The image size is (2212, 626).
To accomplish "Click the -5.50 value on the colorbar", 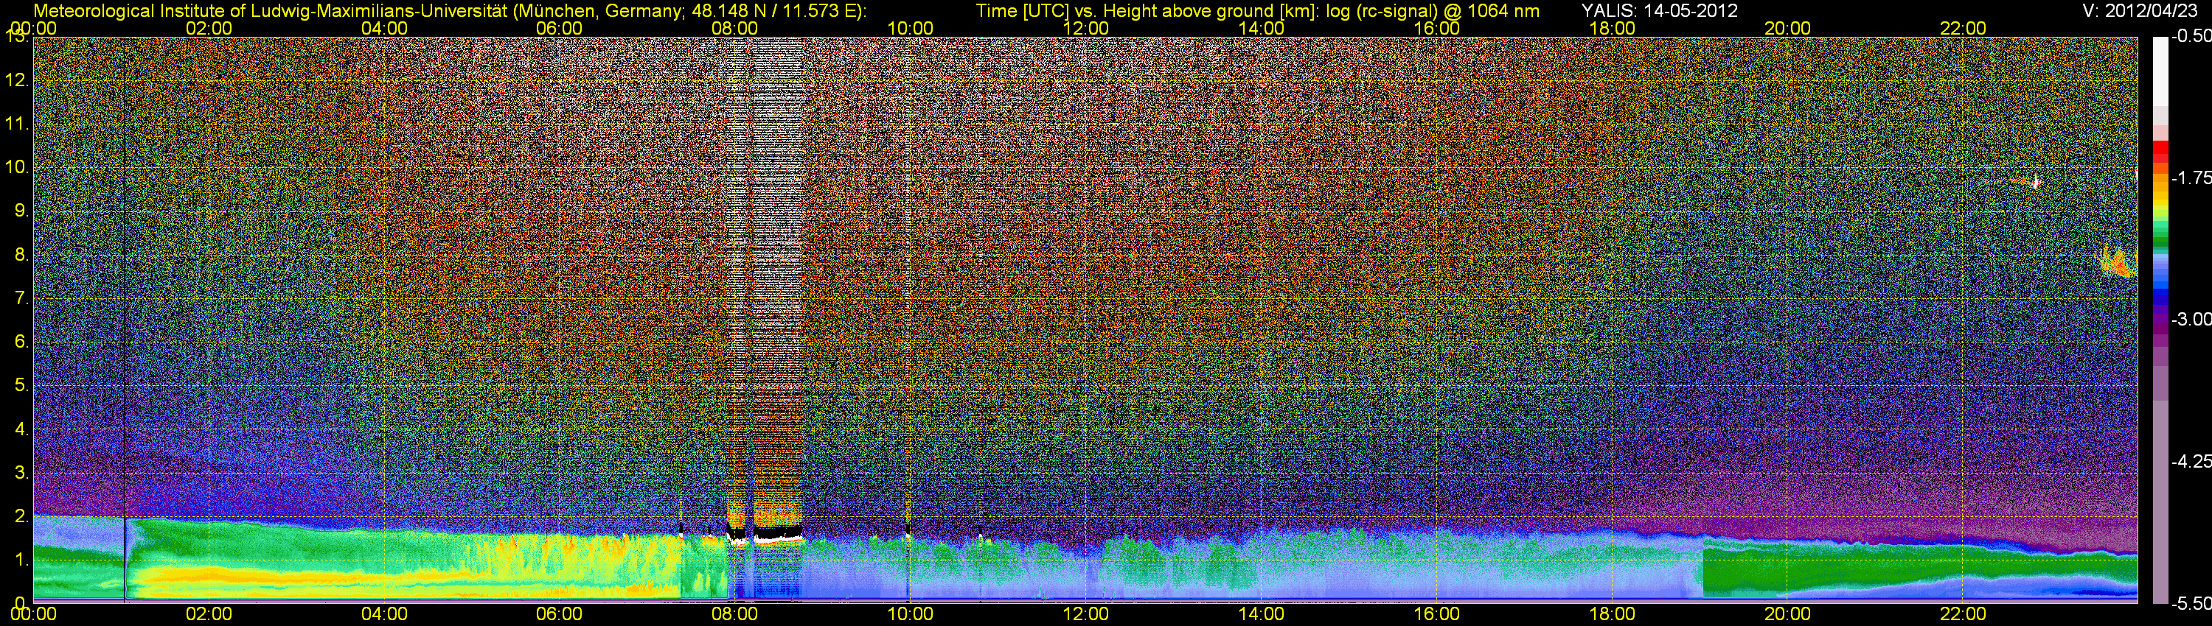I will [2191, 604].
